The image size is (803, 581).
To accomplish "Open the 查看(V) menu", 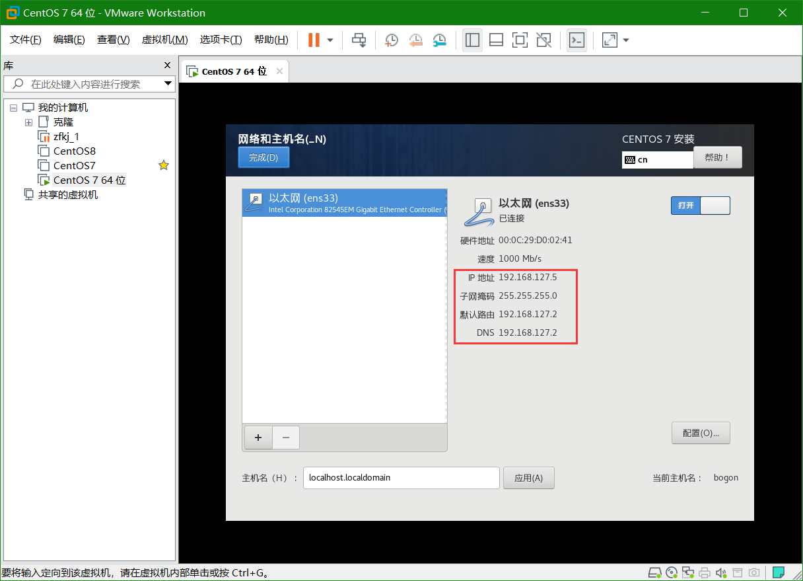I will (113, 40).
